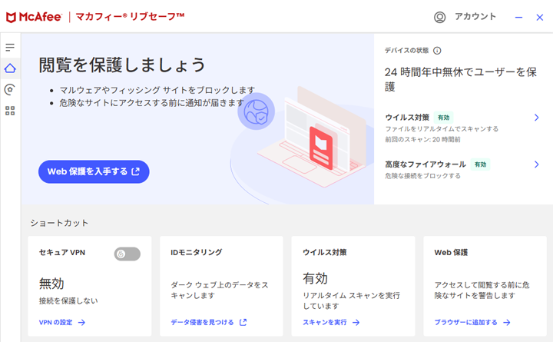This screenshot has width=553, height=342.
Task: Toggle the セキュア VPN switch
Action: (127, 254)
